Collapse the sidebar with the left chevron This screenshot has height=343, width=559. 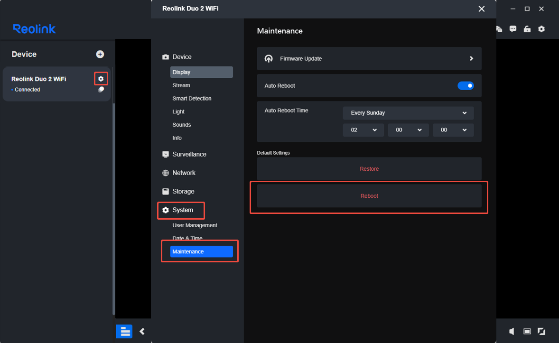click(x=142, y=331)
